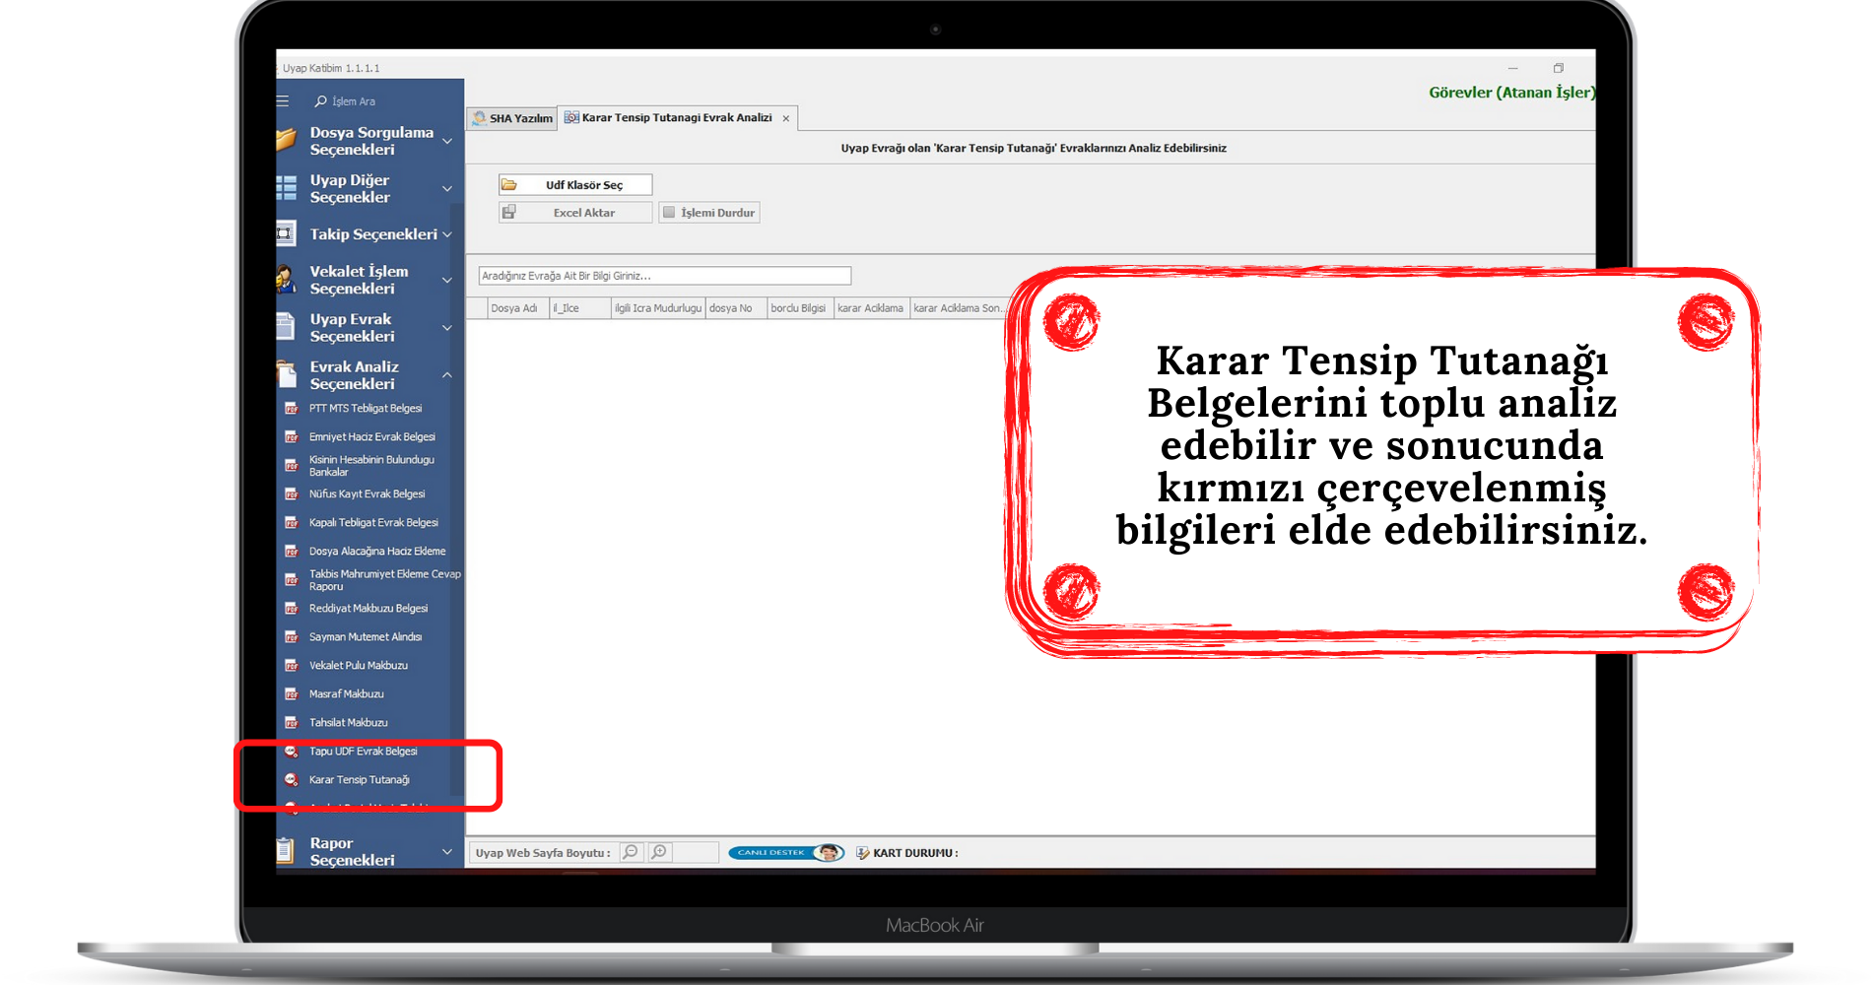Sort by karar Acıklama column header

point(871,308)
